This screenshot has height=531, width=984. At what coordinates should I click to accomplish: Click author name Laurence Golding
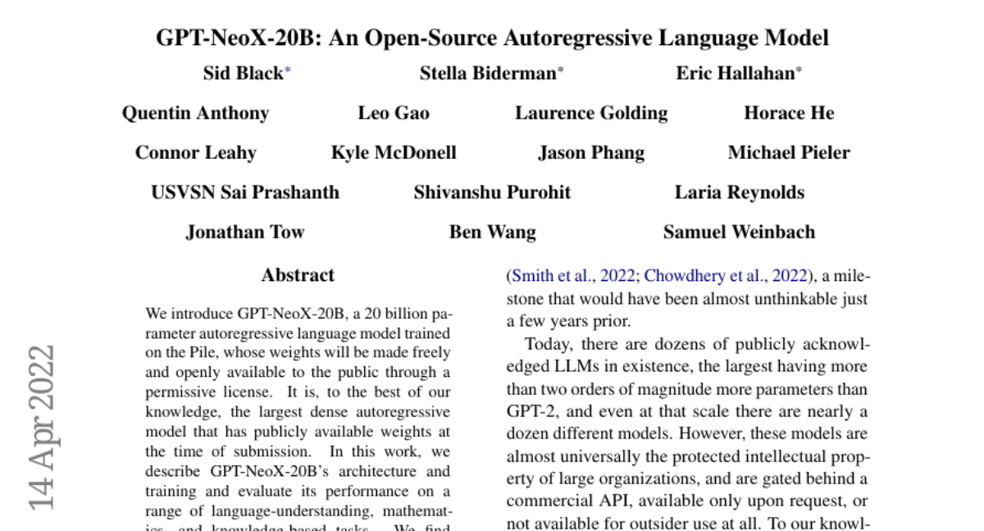pos(591,113)
